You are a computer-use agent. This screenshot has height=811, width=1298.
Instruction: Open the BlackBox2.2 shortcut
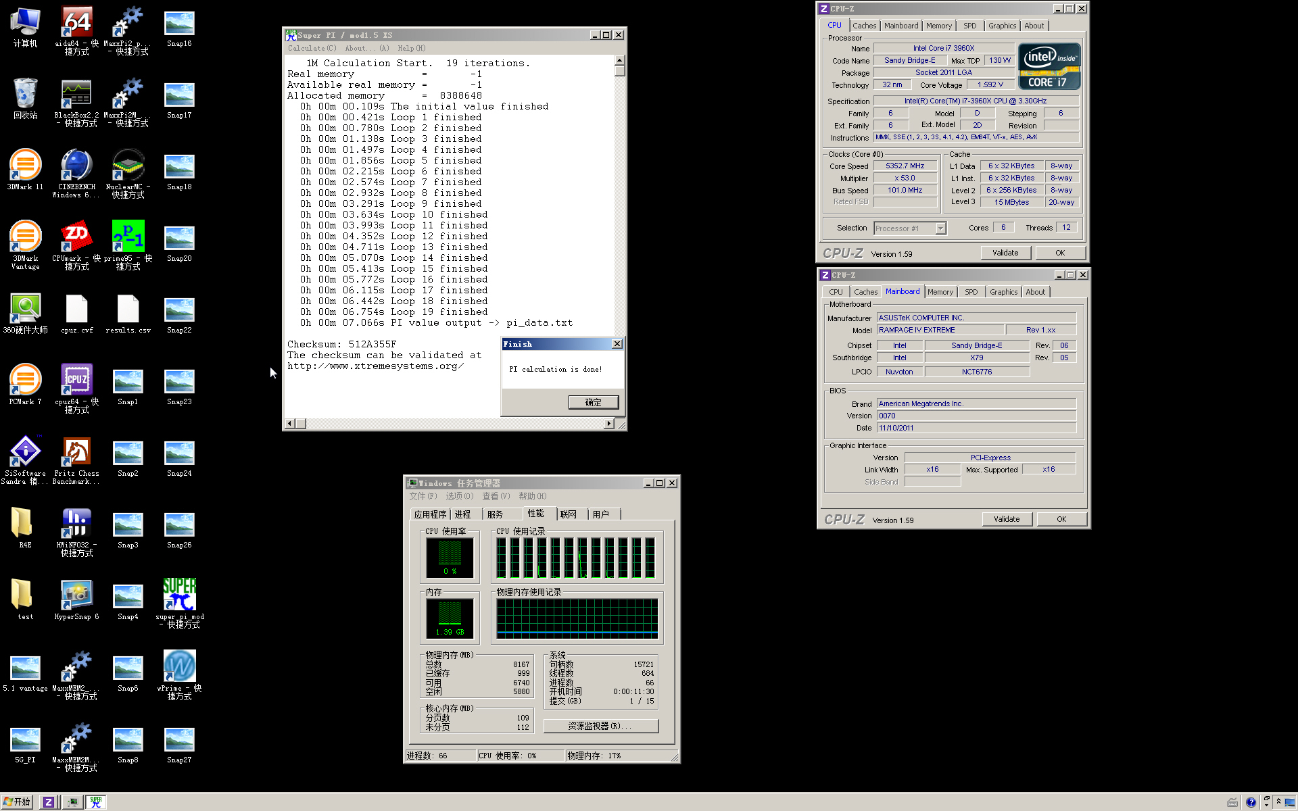tap(76, 102)
